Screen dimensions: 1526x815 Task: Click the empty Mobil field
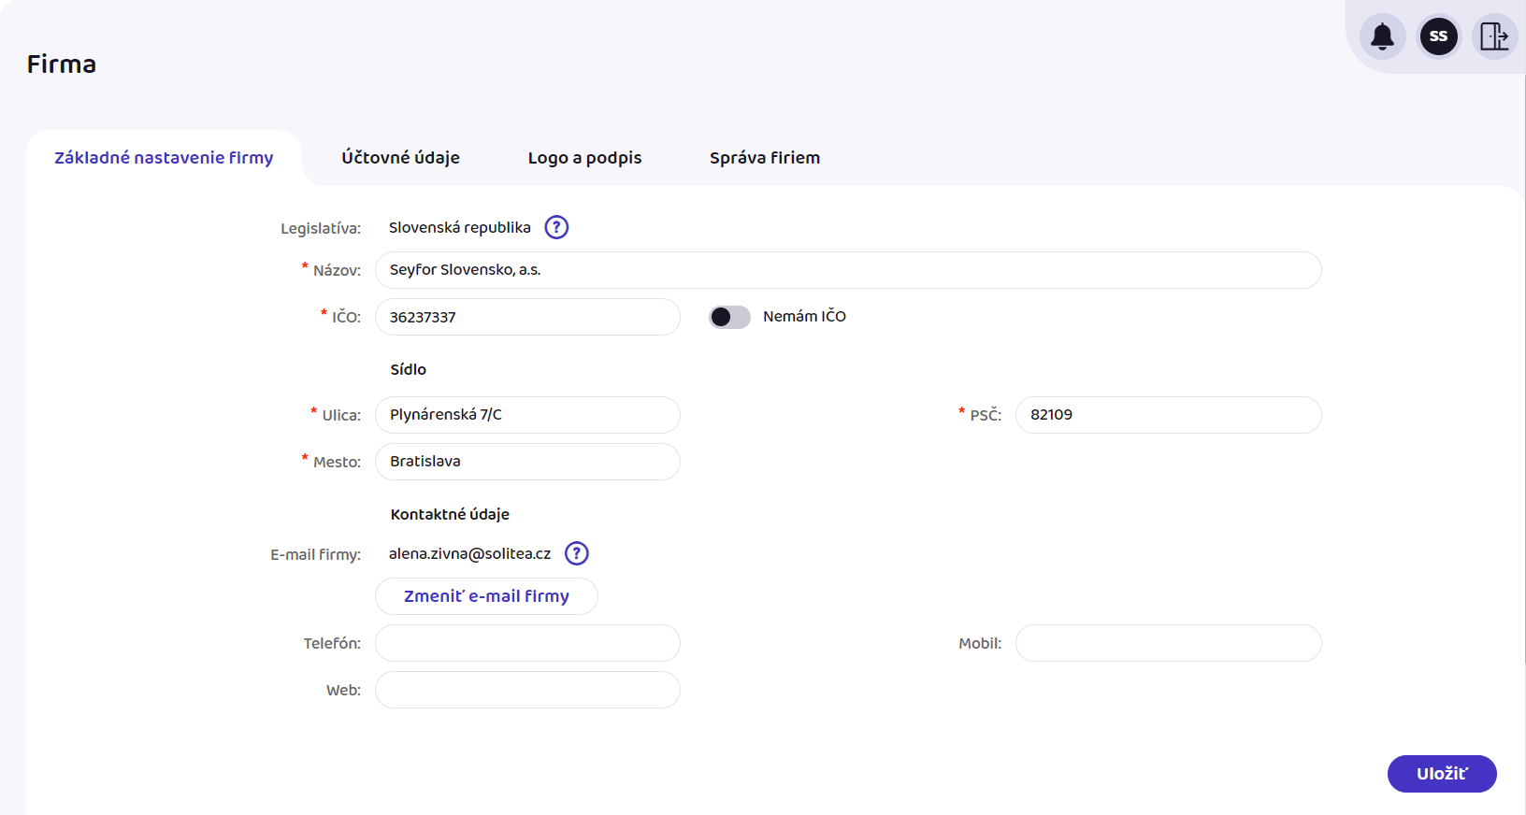pos(1168,643)
